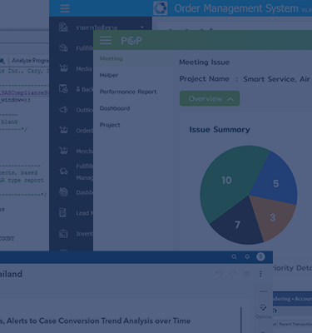Click the Fulfillment Management truck icon

click(63, 171)
